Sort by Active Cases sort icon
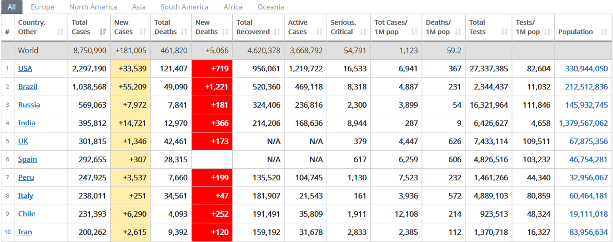The height and width of the screenshot is (242, 613). [x=319, y=32]
